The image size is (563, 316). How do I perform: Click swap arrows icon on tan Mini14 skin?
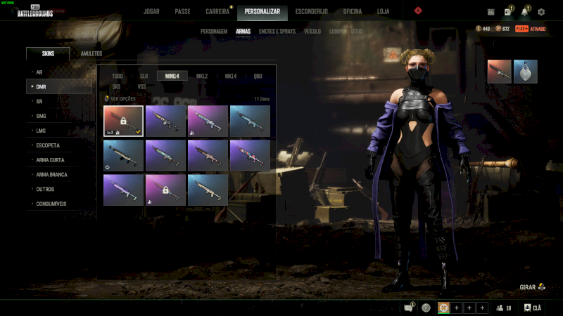point(108,167)
